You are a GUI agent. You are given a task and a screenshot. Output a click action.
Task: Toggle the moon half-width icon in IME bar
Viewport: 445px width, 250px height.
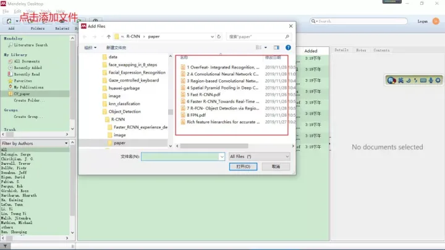[x=409, y=80]
